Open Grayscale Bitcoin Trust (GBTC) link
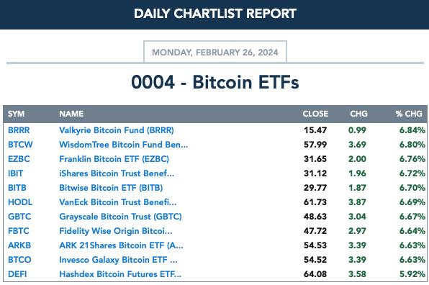429x285 pixels. (x=120, y=217)
